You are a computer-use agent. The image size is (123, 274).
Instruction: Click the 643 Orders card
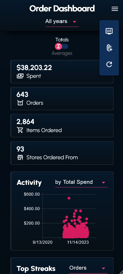pyautogui.click(x=62, y=98)
